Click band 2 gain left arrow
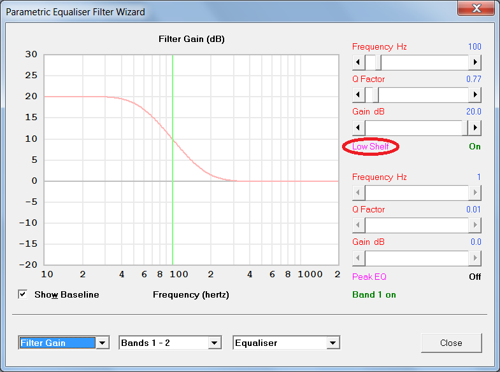The height and width of the screenshot is (372, 500). point(359,258)
